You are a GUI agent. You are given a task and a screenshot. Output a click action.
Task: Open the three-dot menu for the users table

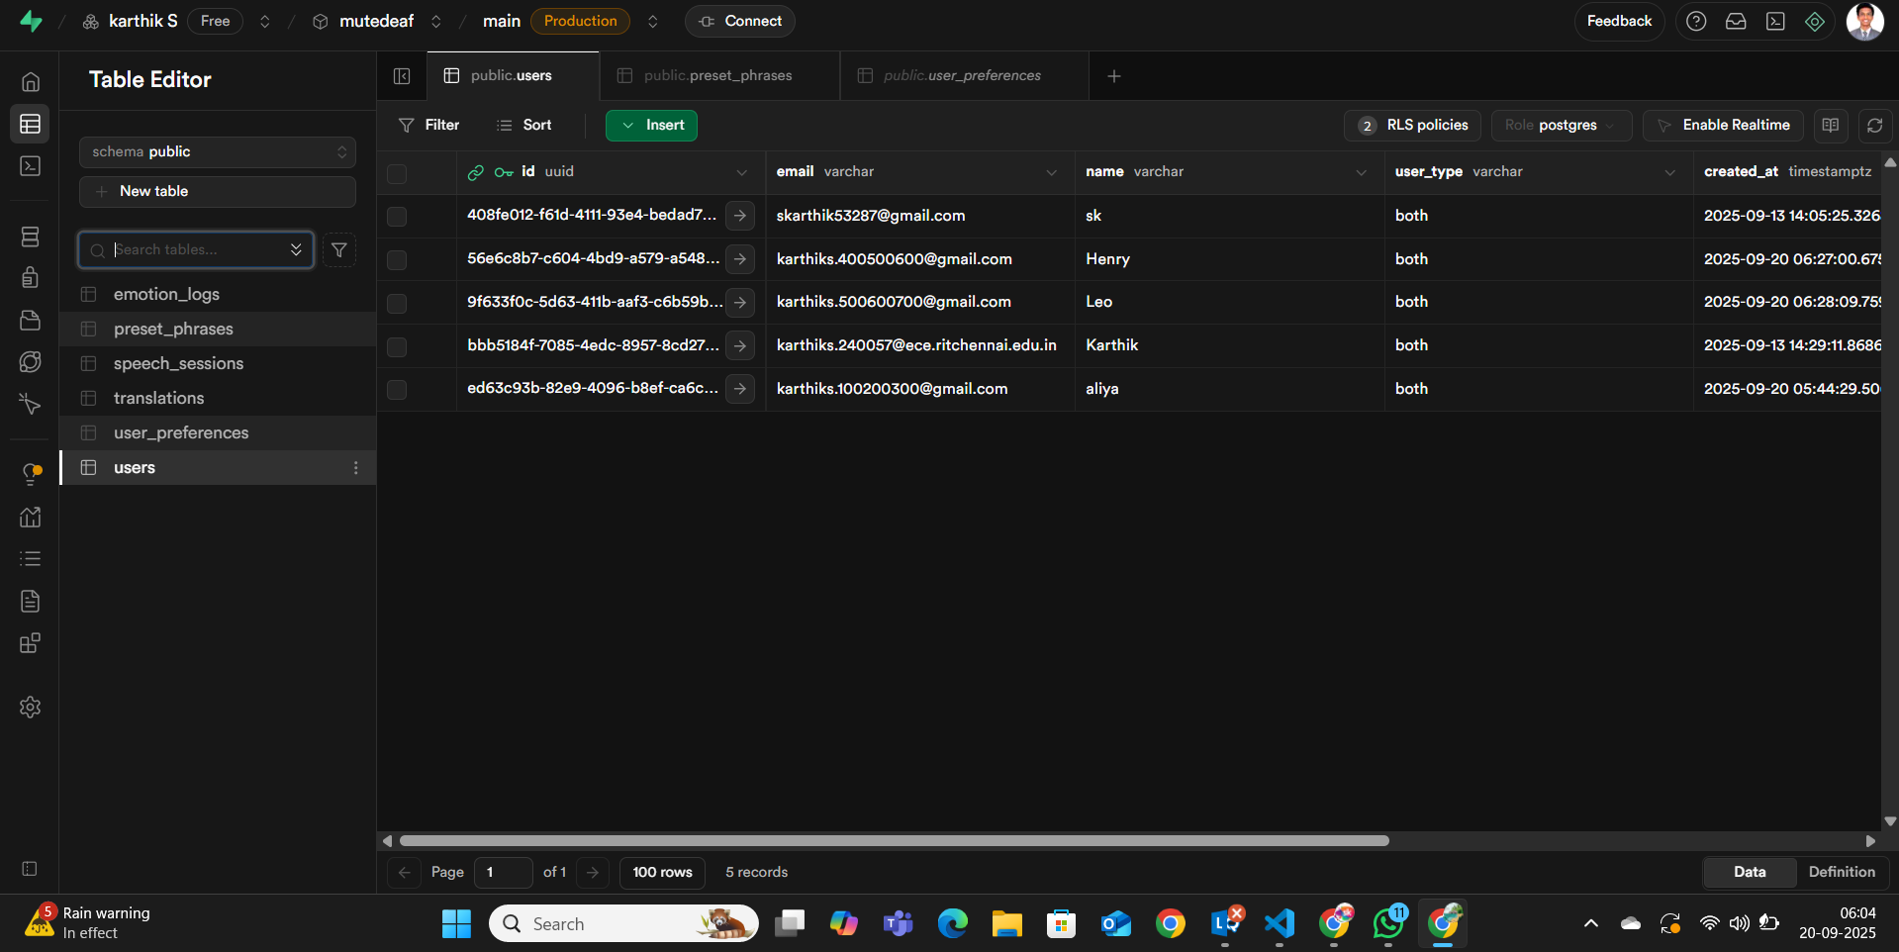[x=356, y=468]
